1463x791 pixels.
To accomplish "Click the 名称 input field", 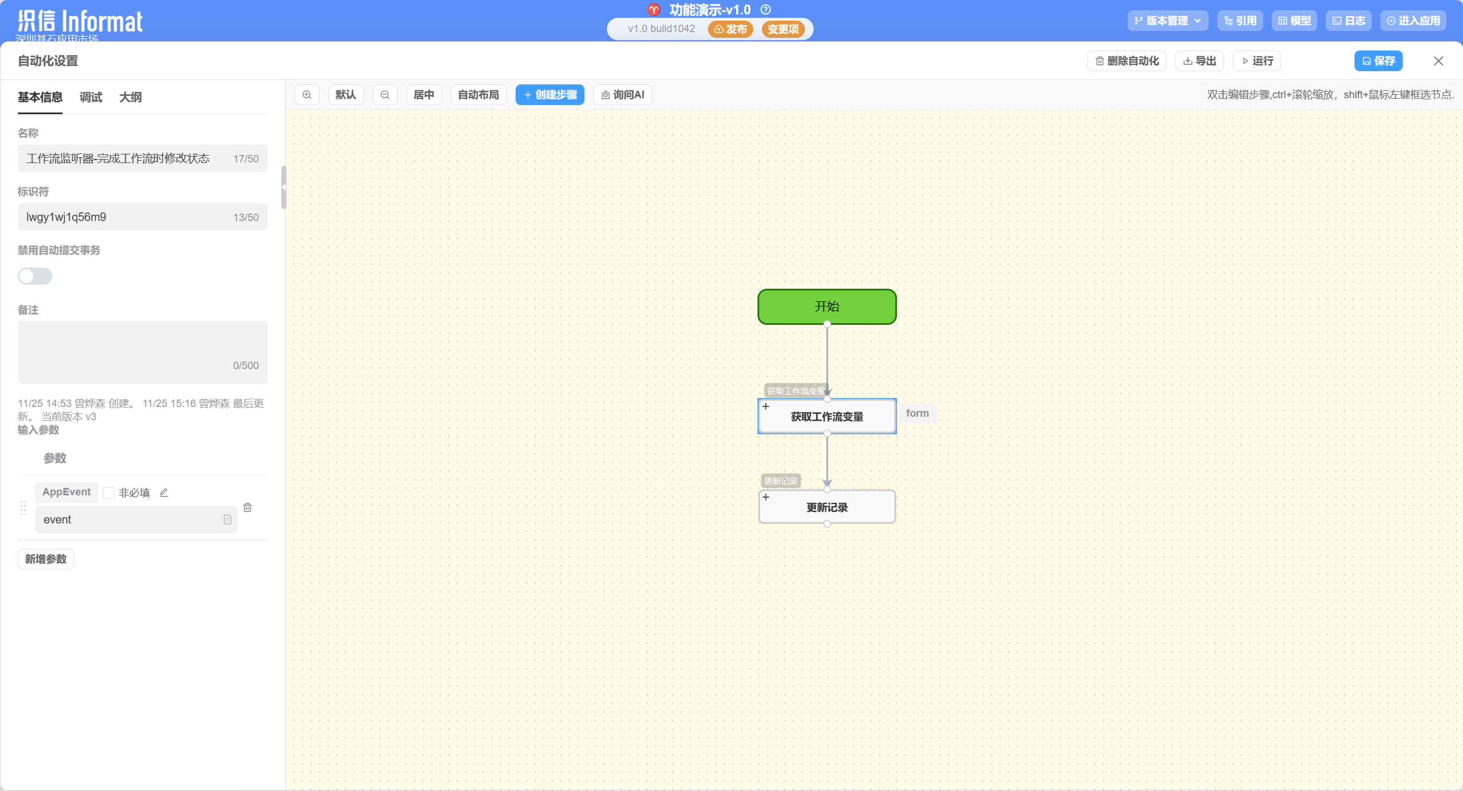I will click(x=126, y=158).
